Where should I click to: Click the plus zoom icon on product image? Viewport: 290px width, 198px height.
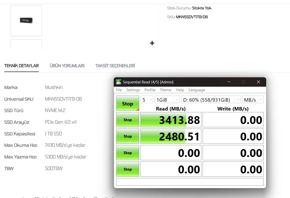(x=152, y=43)
